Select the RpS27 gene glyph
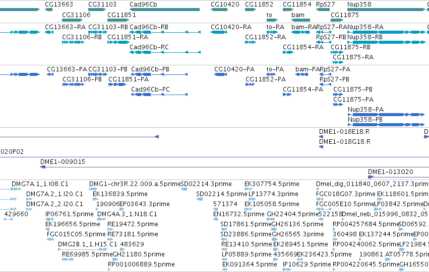 tap(323, 10)
